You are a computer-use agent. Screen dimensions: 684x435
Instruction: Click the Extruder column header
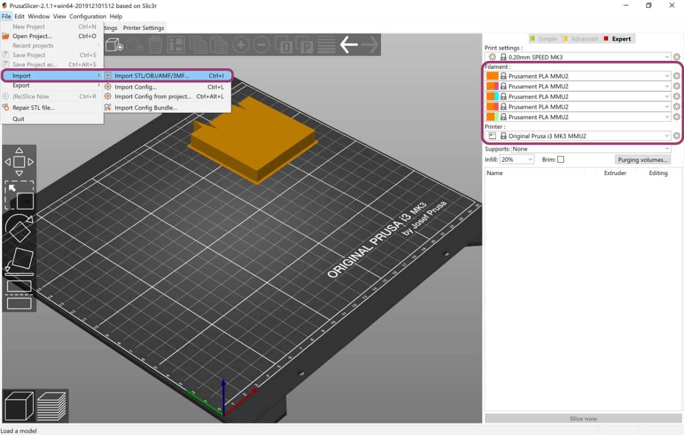tap(615, 173)
